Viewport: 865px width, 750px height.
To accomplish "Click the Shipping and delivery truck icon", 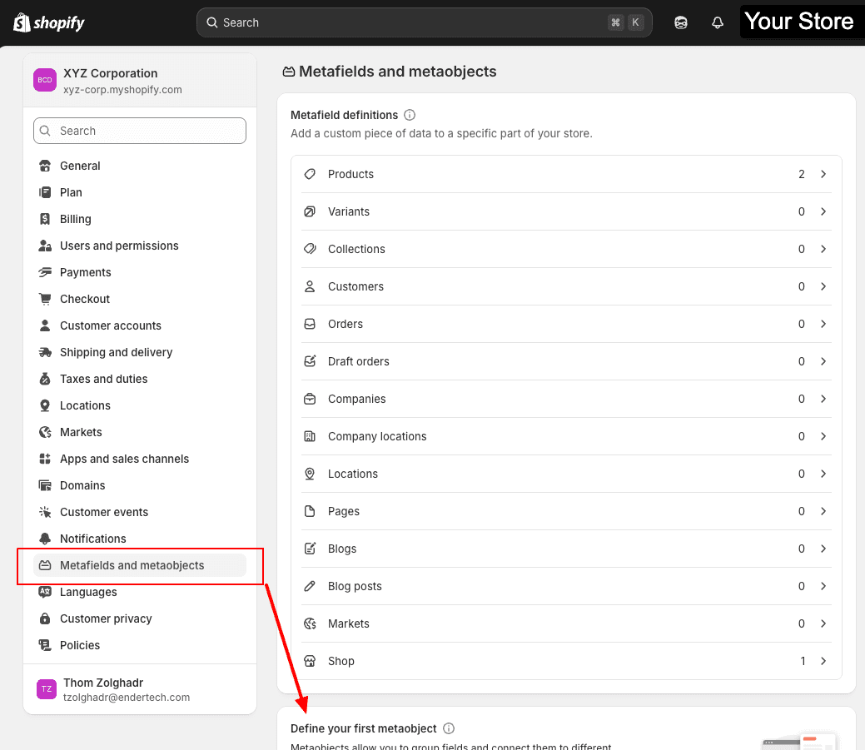I will point(46,352).
